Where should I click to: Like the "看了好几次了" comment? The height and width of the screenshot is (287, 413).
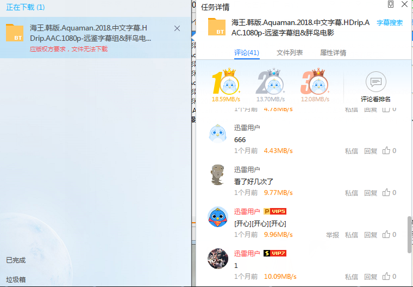[386, 193]
